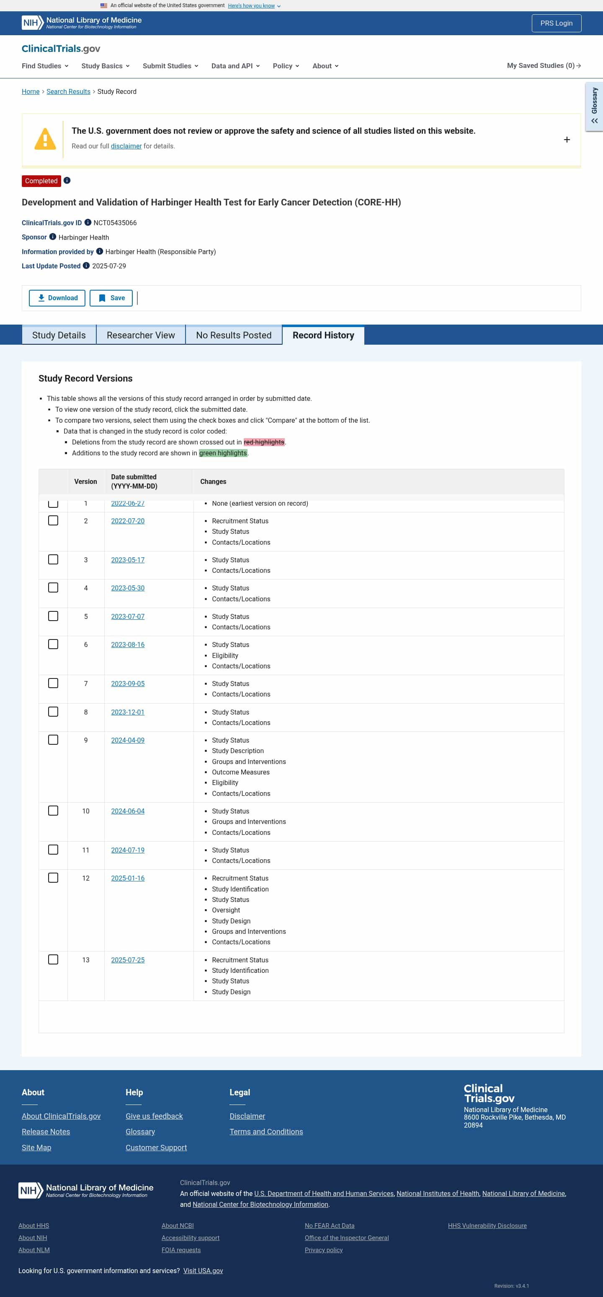Click the info icon next to Sponsor
The height and width of the screenshot is (1297, 603).
pos(52,237)
